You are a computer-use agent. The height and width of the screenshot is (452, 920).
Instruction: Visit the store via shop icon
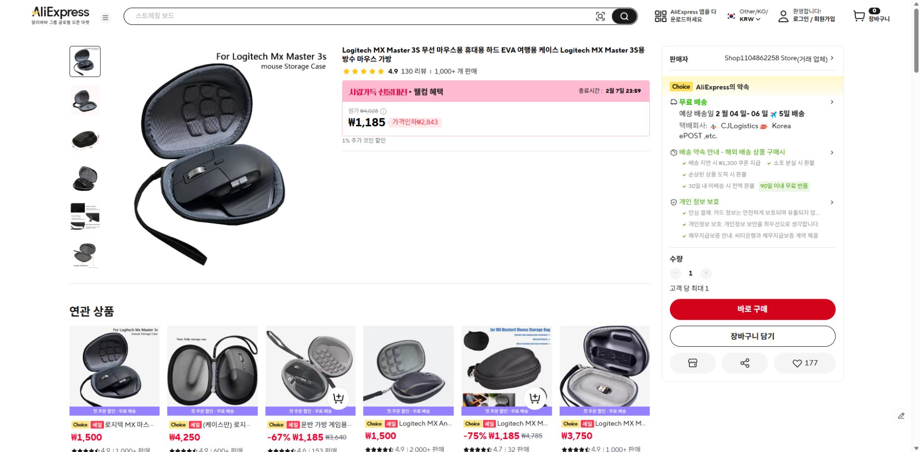coord(692,363)
